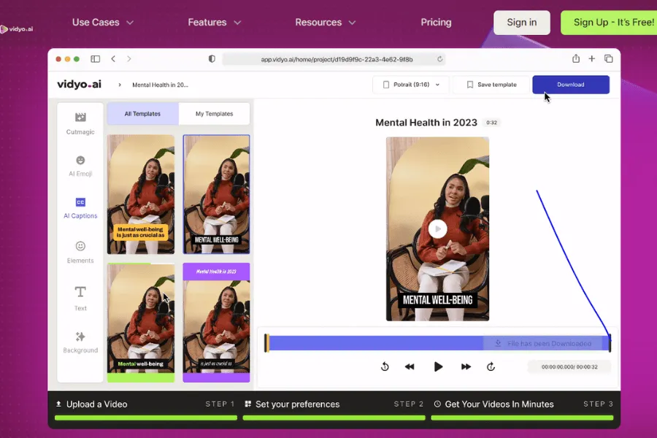657x438 pixels.
Task: Open the Background tool
Action: pyautogui.click(x=80, y=342)
